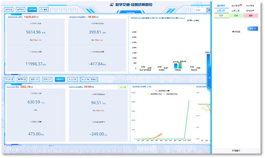Click the 2022年收入作款图 line chart title
The height and width of the screenshot is (158, 265).
point(142,87)
